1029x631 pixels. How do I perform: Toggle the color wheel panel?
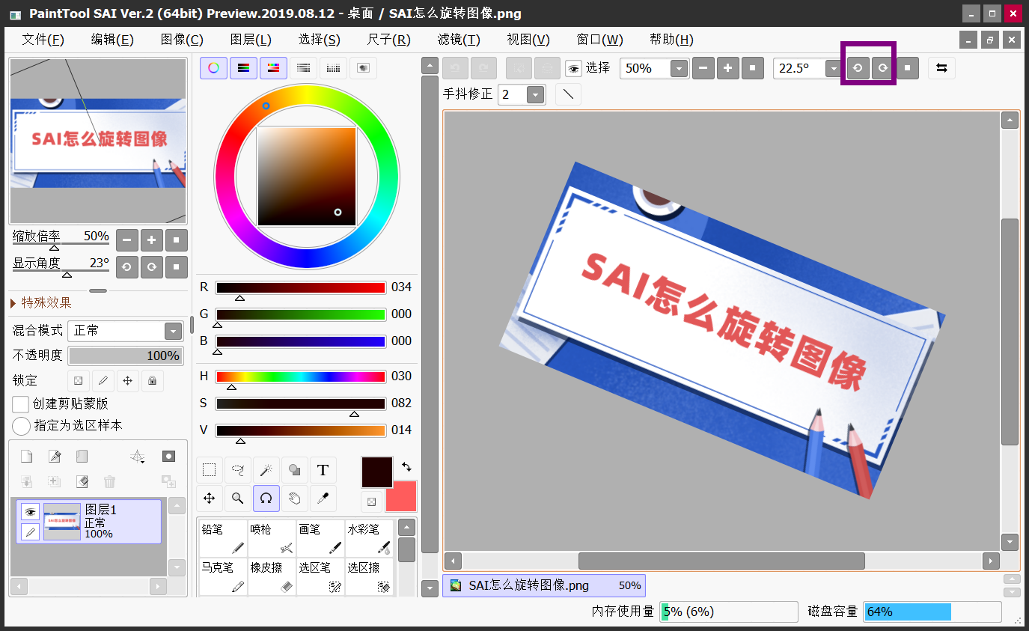click(213, 68)
